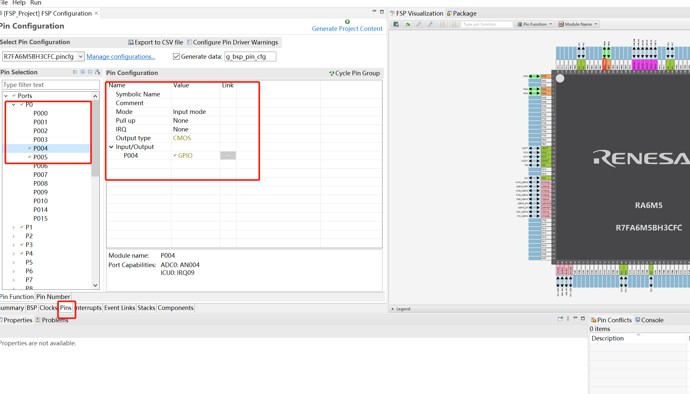Reset package view to 1:1 scale
This screenshot has height=394, width=690.
click(443, 24)
